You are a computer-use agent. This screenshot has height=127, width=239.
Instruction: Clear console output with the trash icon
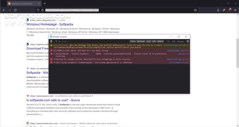pyautogui.click(x=51, y=41)
